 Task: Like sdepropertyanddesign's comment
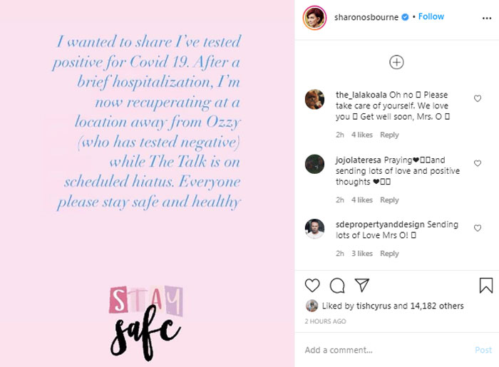pyautogui.click(x=478, y=228)
